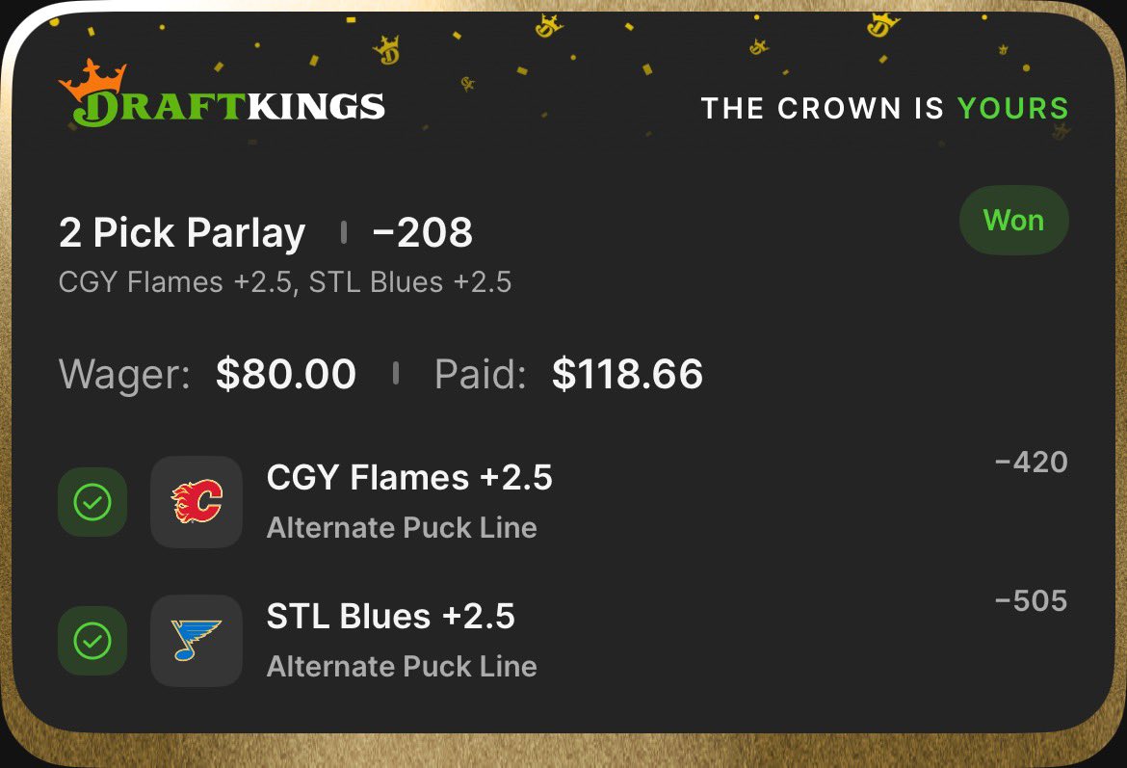1127x768 pixels.
Task: Select the $118.66 paid amount
Action: tap(627, 374)
